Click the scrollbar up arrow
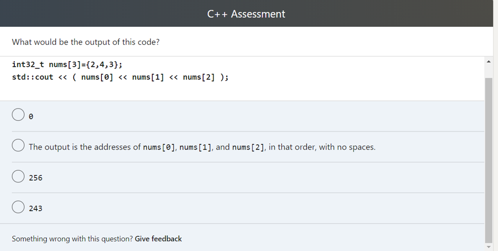The height and width of the screenshot is (251, 498). tap(488, 62)
